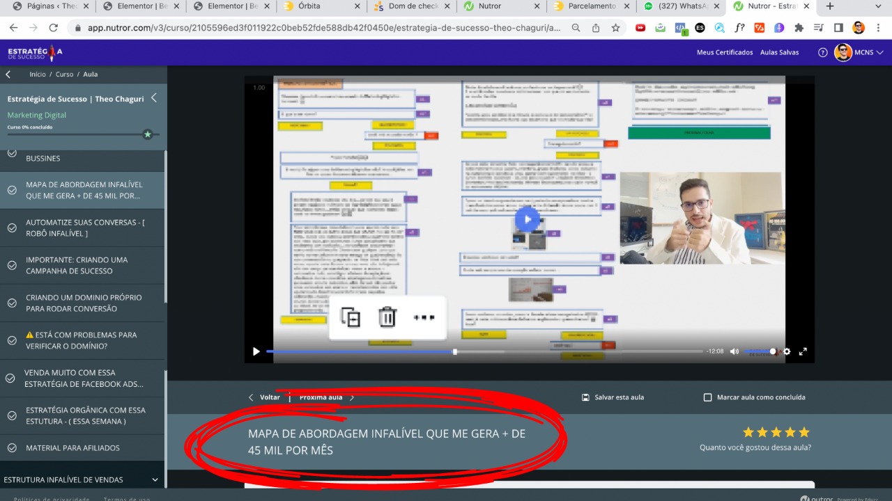Click the address bar URL
This screenshot has height=501, width=892.
[323, 28]
